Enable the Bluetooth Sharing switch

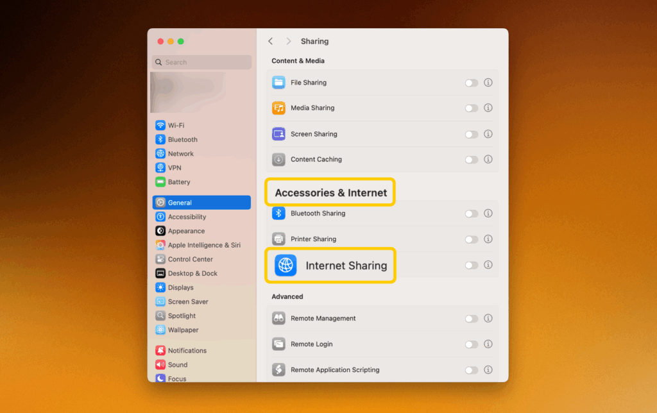(472, 214)
